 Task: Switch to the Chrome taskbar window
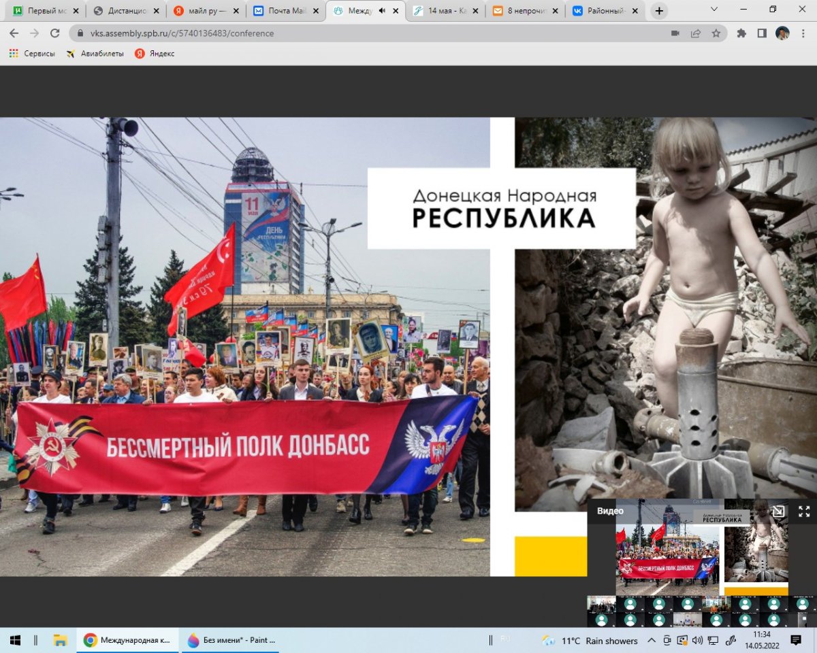(127, 640)
